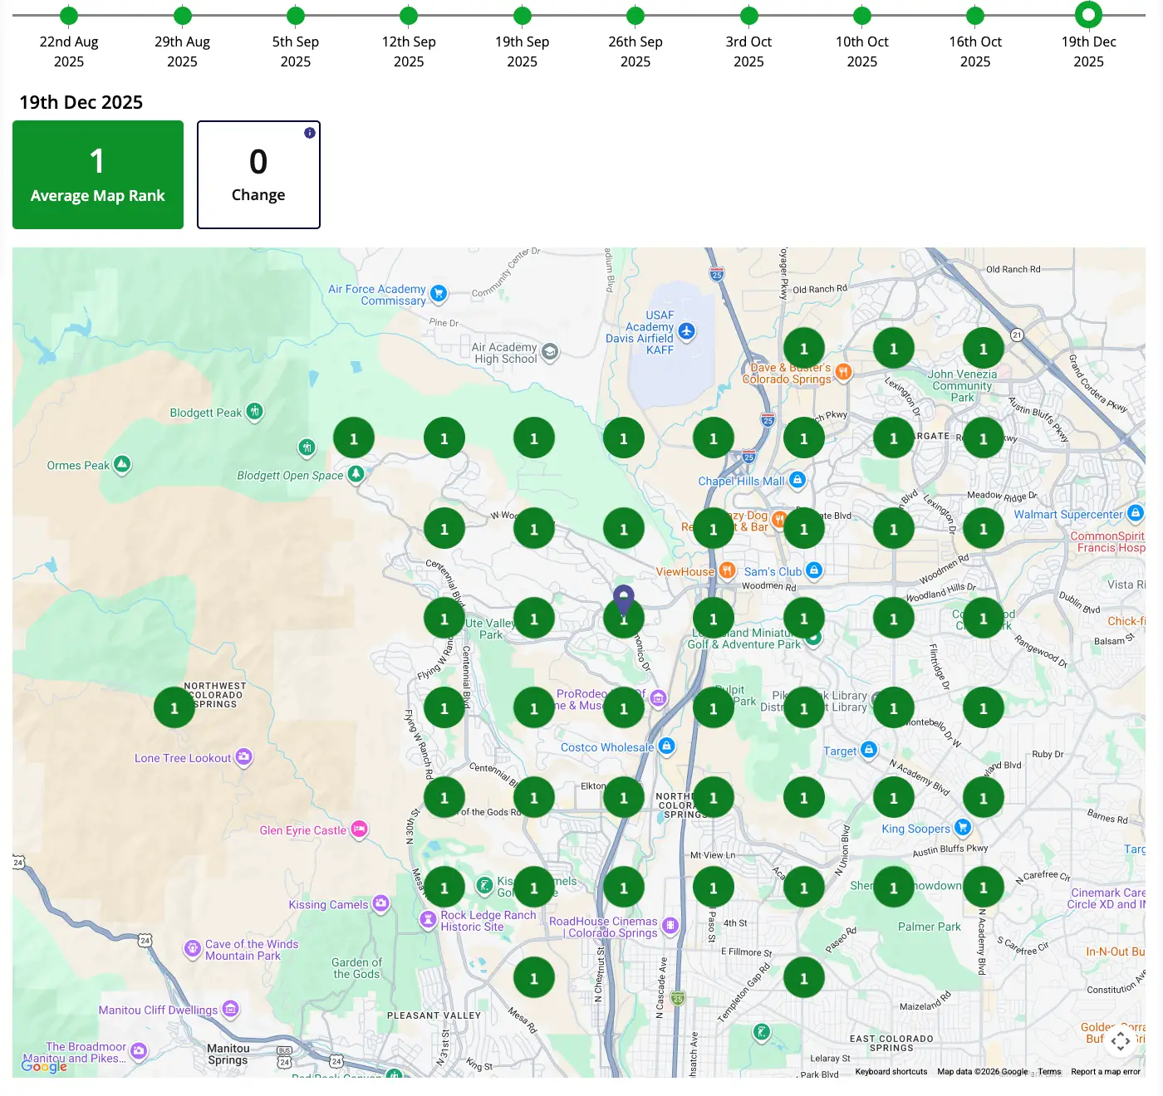The width and height of the screenshot is (1163, 1096).
Task: Click Report a map error
Action: [1106, 1071]
